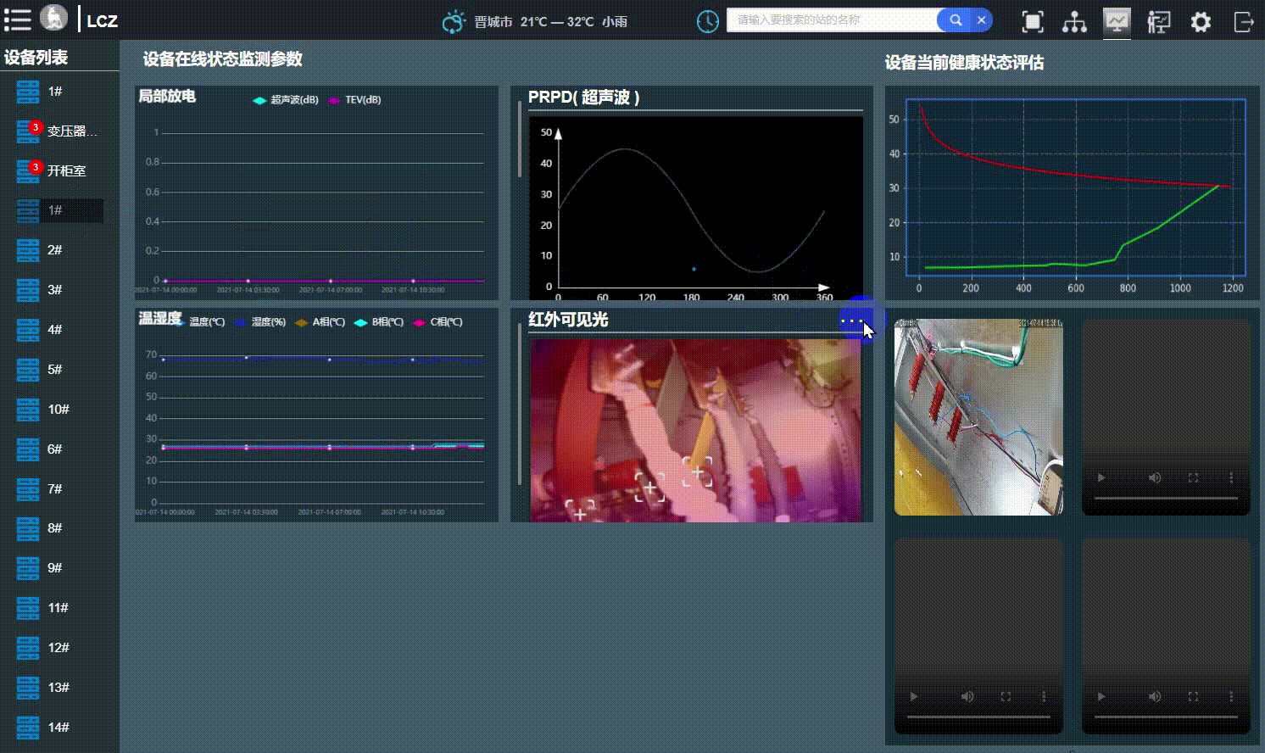The width and height of the screenshot is (1265, 753).
Task: Open the hamburger menu at top left
Action: click(x=17, y=20)
